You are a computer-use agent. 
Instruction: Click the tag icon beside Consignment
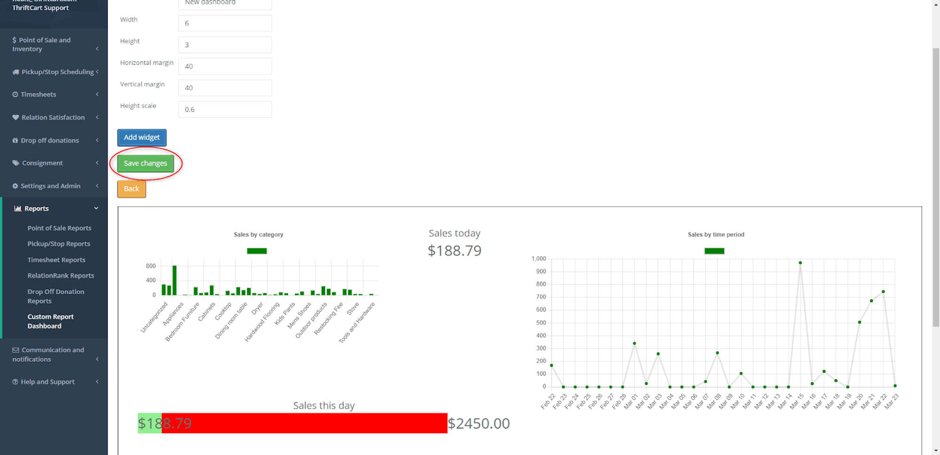click(16, 163)
